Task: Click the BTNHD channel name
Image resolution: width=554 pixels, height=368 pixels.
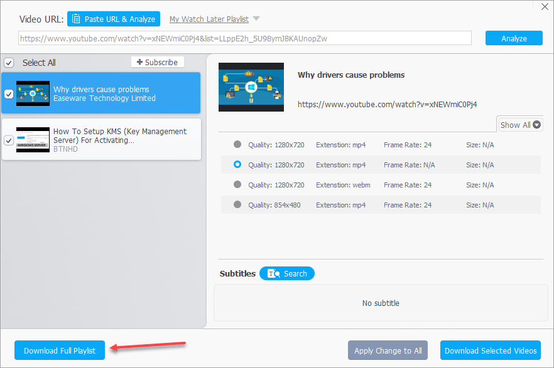Action: (x=65, y=149)
